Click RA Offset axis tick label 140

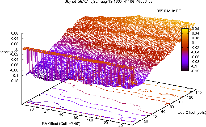pos(120,126)
